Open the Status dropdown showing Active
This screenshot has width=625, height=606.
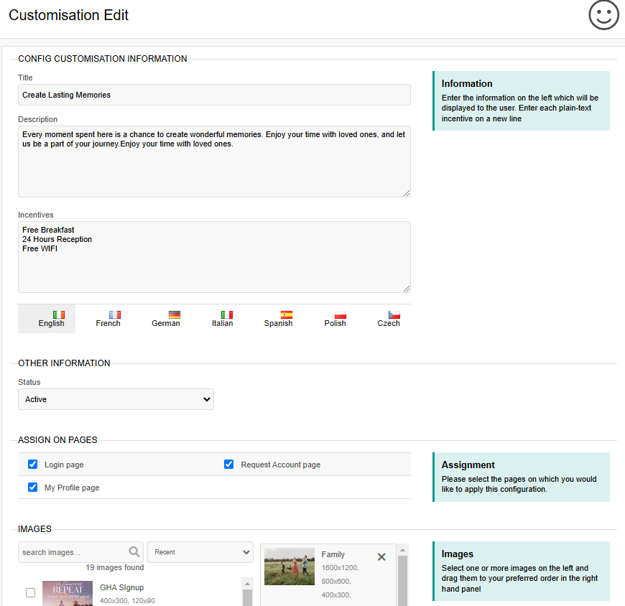click(x=116, y=399)
